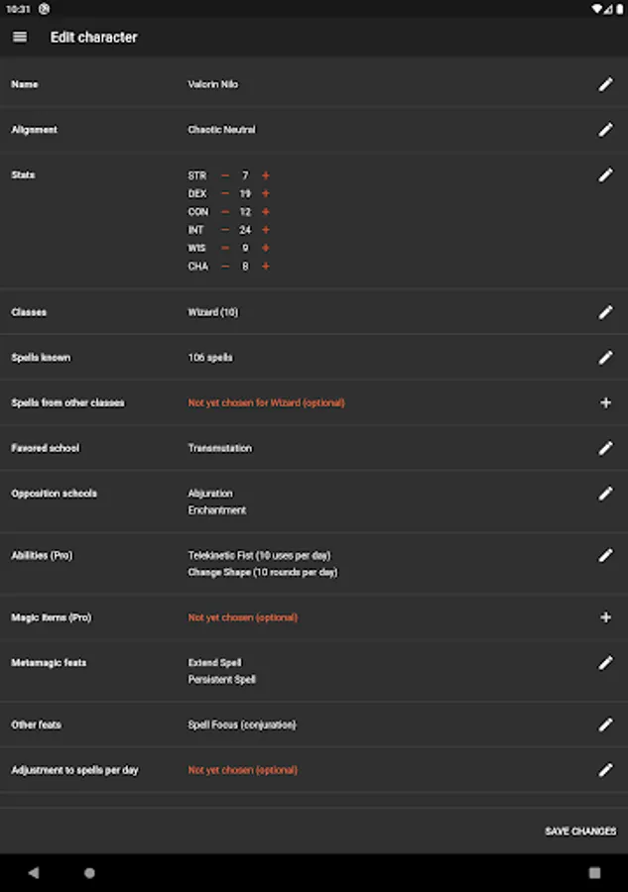The height and width of the screenshot is (892, 628).
Task: Edit Adjustment to spells per day
Action: (605, 770)
